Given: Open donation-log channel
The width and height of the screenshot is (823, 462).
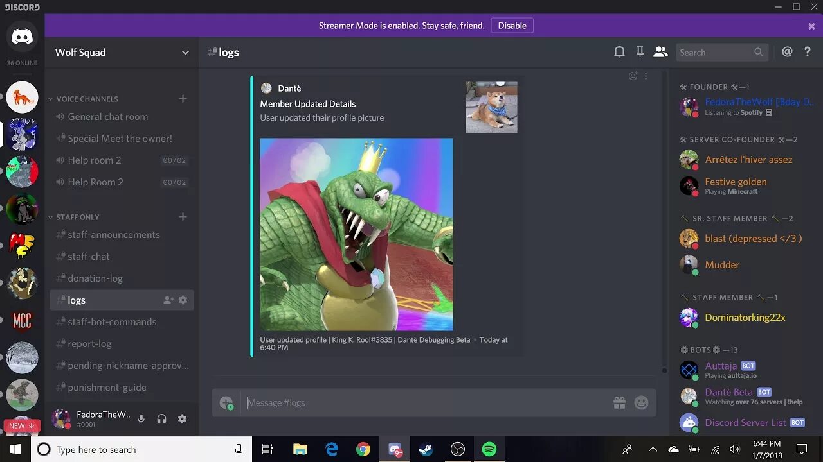Looking at the screenshot, I should [x=122, y=278].
